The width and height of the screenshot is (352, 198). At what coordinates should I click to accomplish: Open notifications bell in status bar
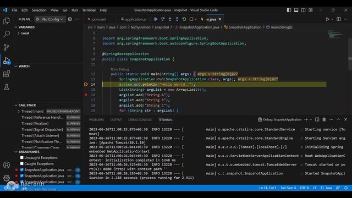pyautogui.click(x=346, y=188)
